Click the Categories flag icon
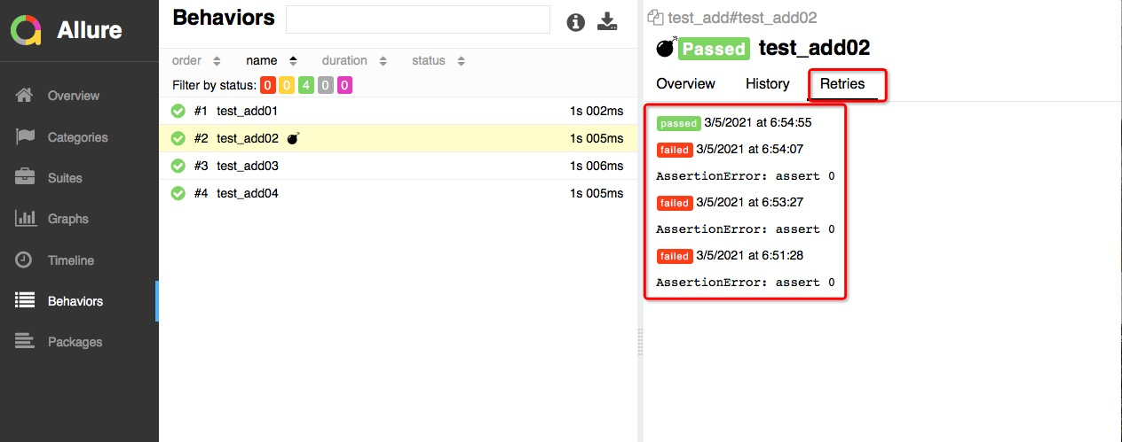Image resolution: width=1122 pixels, height=442 pixels. (25, 136)
